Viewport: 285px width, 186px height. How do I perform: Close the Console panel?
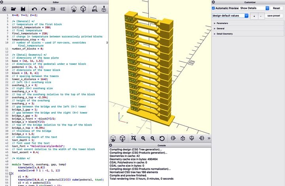pyautogui.click(x=111, y=145)
